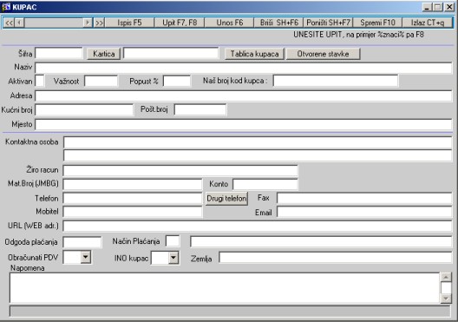Click the Drugi telefon button
The width and height of the screenshot is (458, 322).
tap(226, 199)
